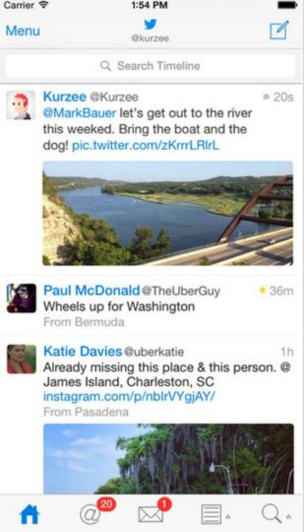Open the pic.twitter.com/zKrrrLRlrL link
The height and width of the screenshot is (532, 304).
click(x=146, y=146)
